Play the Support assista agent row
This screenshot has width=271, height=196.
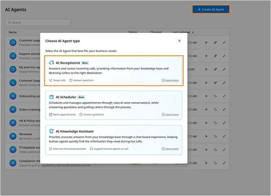(x=206, y=56)
